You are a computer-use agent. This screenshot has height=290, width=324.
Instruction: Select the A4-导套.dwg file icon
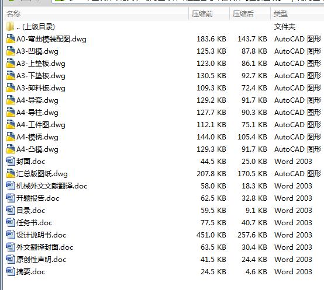[x=11, y=100]
